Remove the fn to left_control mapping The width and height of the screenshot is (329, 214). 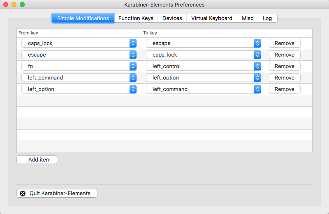[x=285, y=66]
